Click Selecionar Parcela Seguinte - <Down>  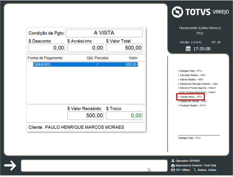point(197,88)
